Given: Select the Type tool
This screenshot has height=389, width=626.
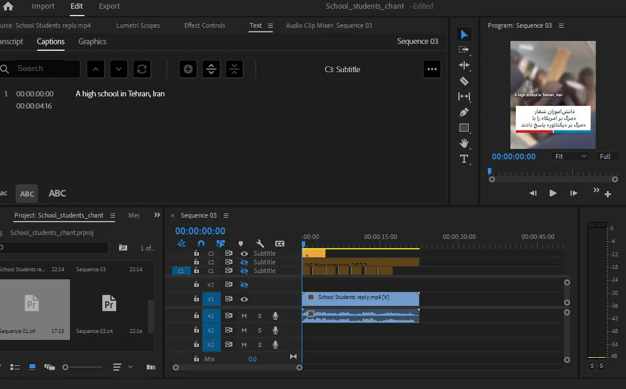Looking at the screenshot, I should (464, 159).
